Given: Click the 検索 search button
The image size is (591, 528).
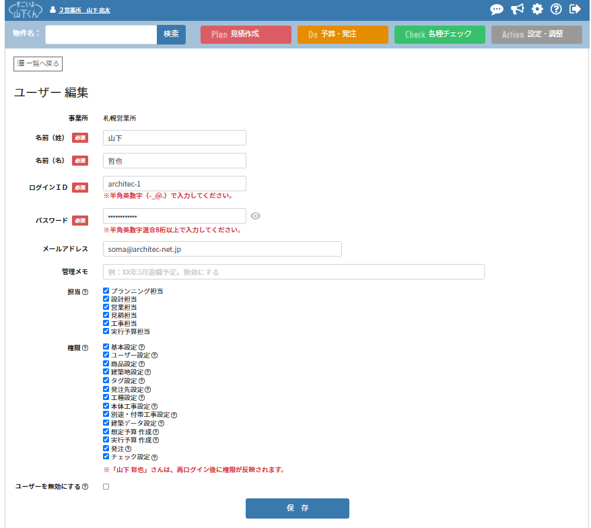Looking at the screenshot, I should tap(171, 34).
